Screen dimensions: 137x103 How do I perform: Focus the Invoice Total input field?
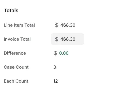click(x=67, y=39)
